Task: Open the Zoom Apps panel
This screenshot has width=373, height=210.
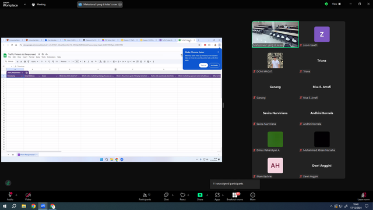Action: click(x=217, y=197)
